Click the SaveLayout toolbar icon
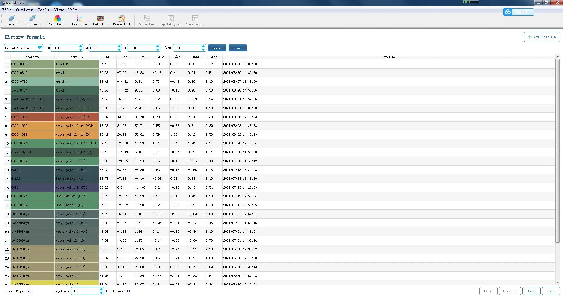563x296 pixels. pyautogui.click(x=195, y=20)
